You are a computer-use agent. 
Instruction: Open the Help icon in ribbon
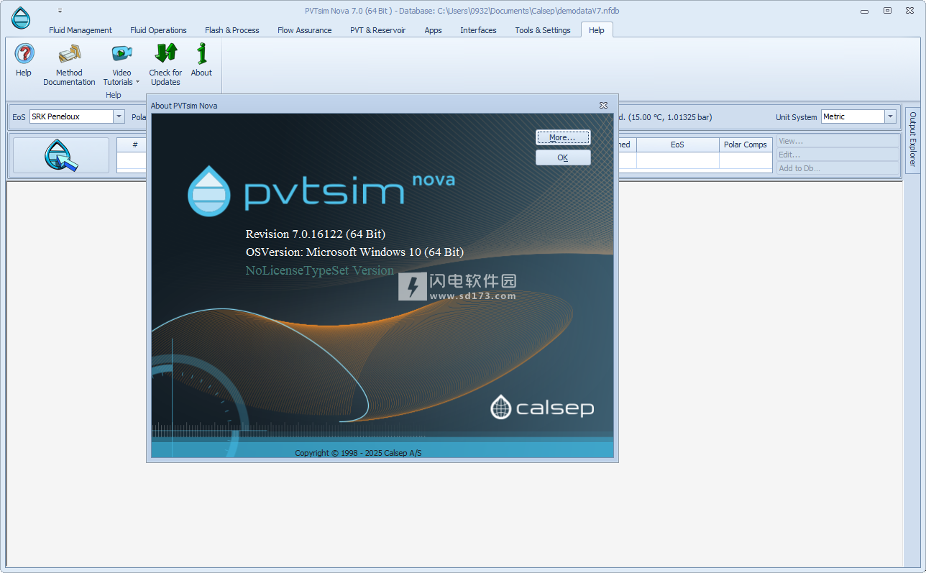[x=24, y=60]
